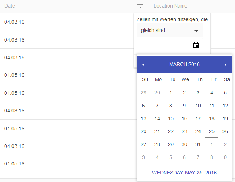Pick March 16 on the calendar
Screen dimensions: 235x182
tap(184, 118)
